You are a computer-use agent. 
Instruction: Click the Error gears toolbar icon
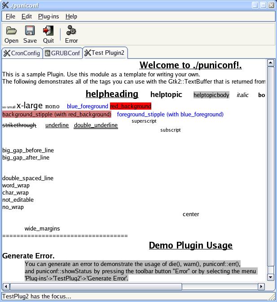(71, 31)
